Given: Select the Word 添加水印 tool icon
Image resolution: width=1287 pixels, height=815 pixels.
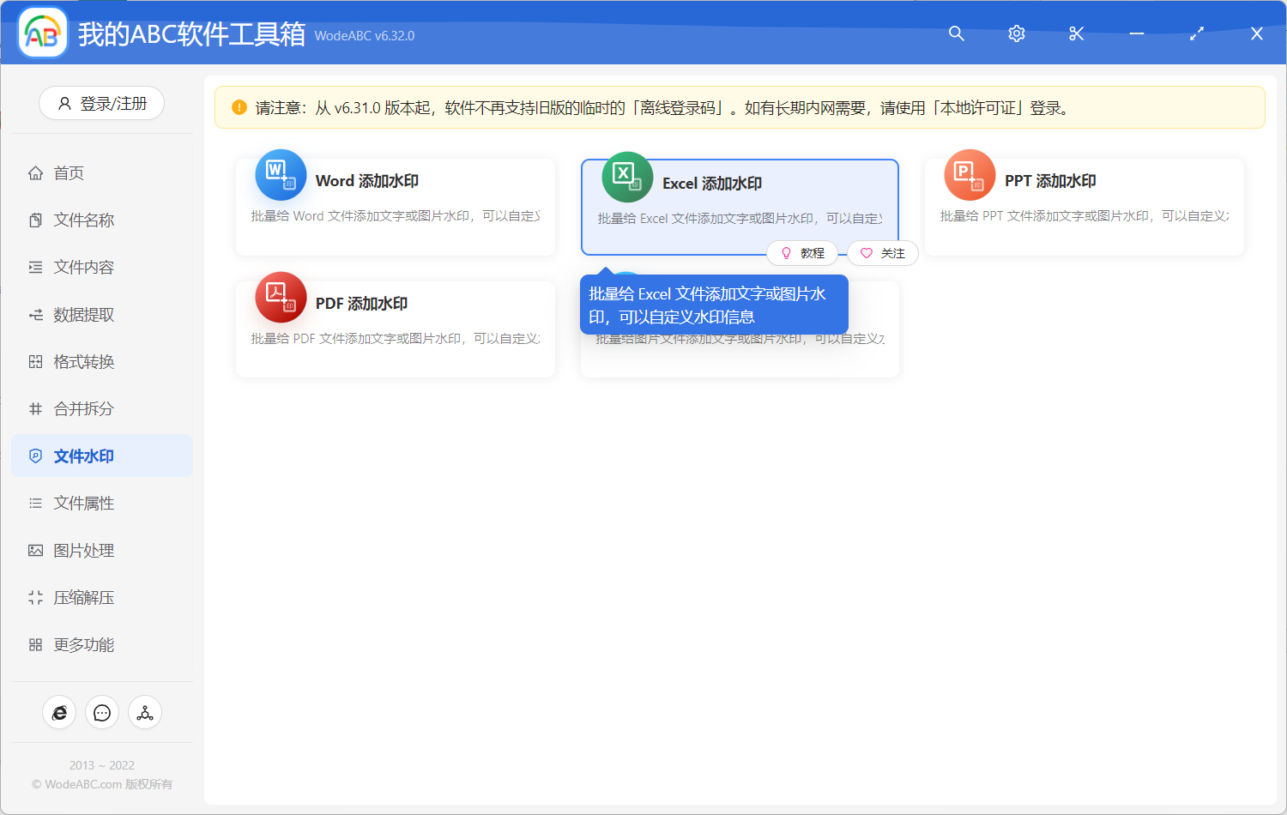Looking at the screenshot, I should 280,174.
